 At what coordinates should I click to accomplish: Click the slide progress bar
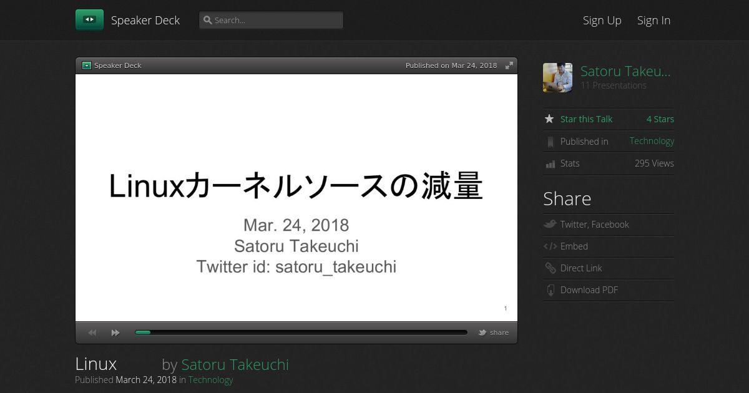point(301,332)
